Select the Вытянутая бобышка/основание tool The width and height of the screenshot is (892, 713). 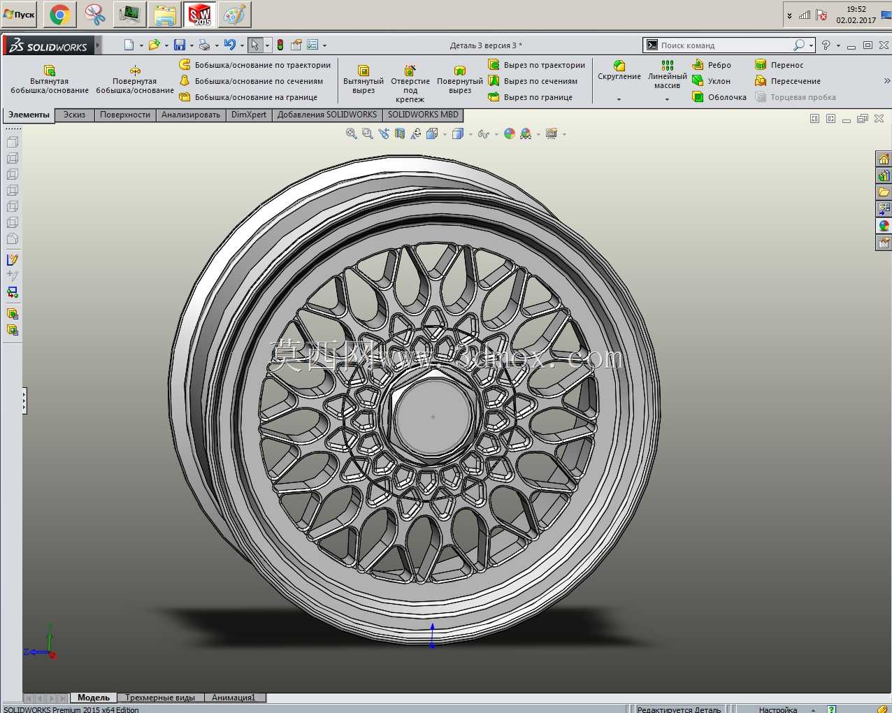50,80
